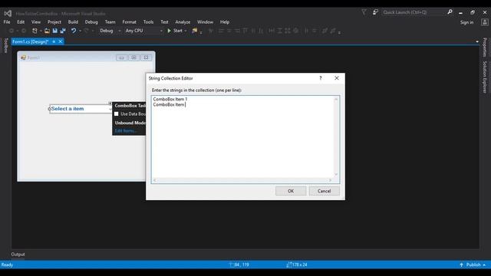This screenshot has width=491, height=276.
Task: Click the Redo arrow icon
Action: pyautogui.click(x=87, y=31)
